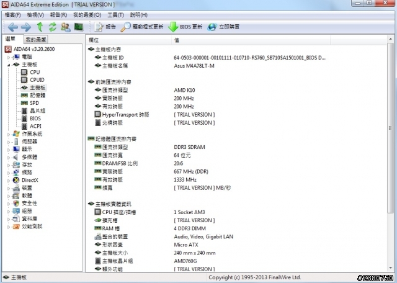Click the 安全性 shield icon

coord(16,203)
